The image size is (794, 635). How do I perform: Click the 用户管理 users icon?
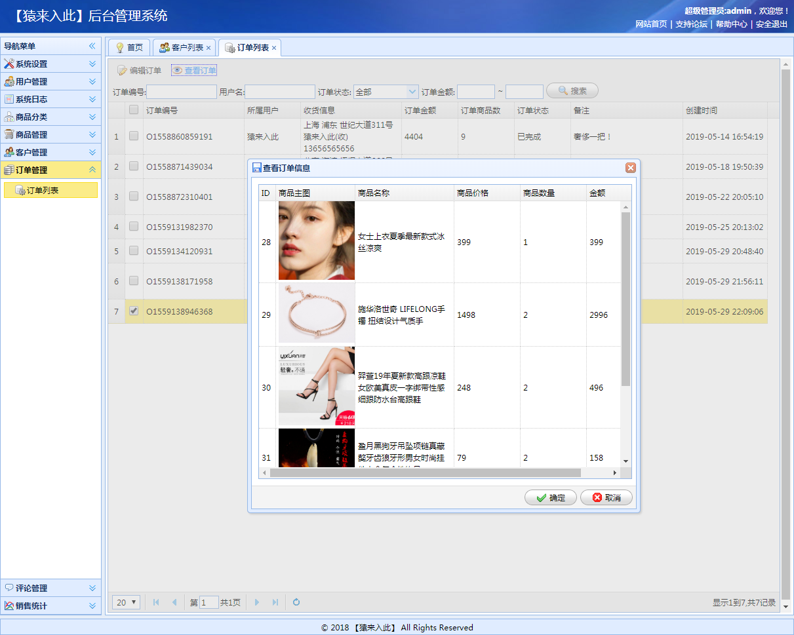[x=9, y=82]
